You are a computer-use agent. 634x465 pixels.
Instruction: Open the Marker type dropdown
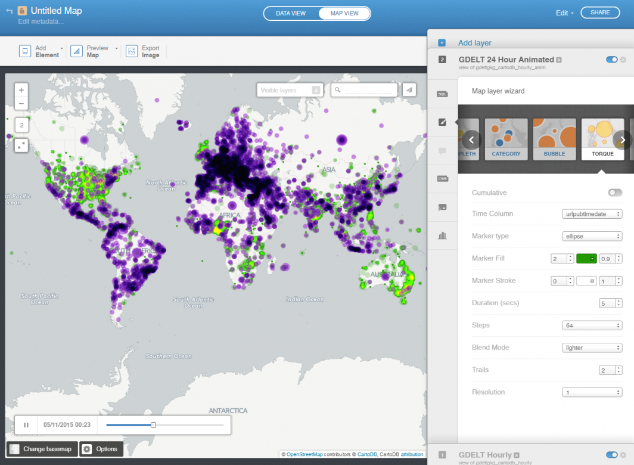[592, 235]
